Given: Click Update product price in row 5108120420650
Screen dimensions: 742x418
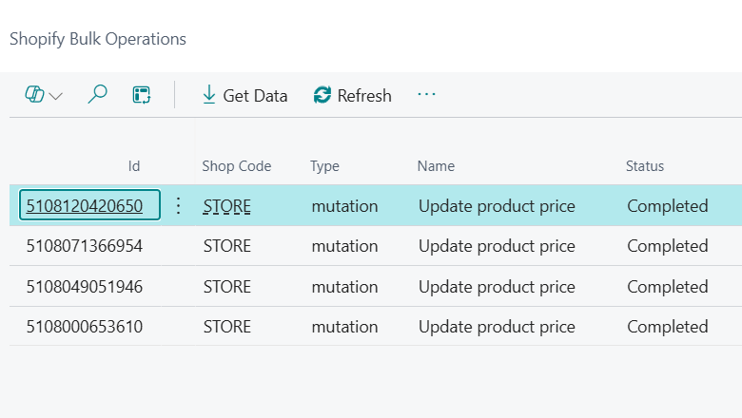Looking at the screenshot, I should pos(497,206).
